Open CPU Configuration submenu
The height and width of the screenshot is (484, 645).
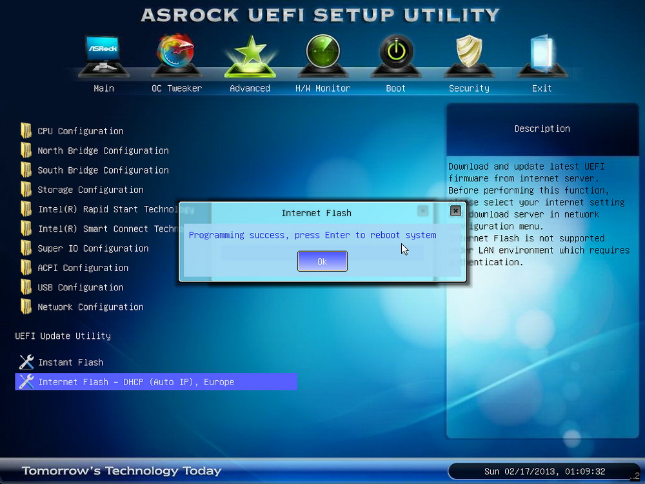pos(81,131)
